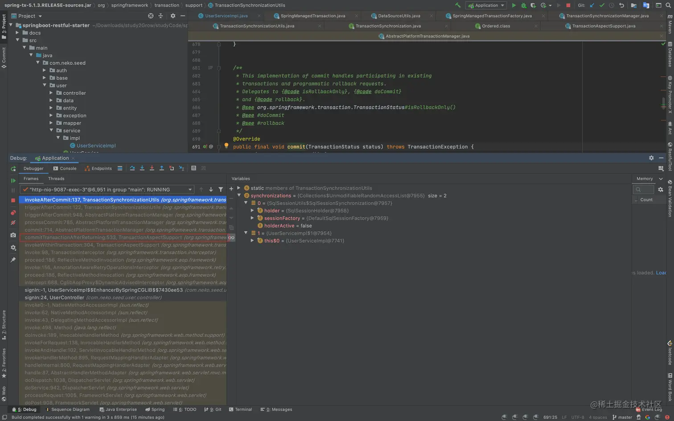Open the Application run configuration dropdown

486,5
